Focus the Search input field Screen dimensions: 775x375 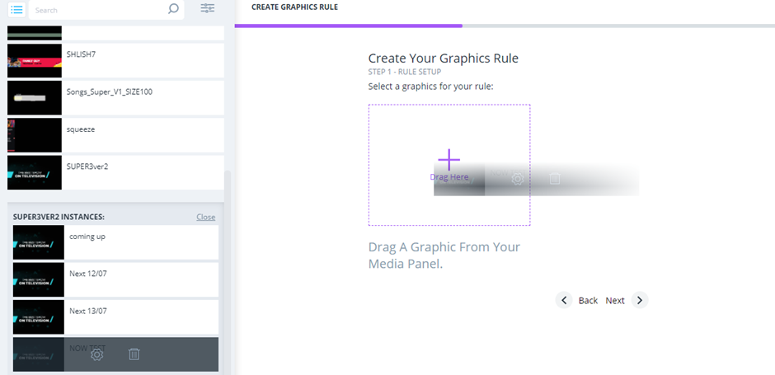[99, 11]
